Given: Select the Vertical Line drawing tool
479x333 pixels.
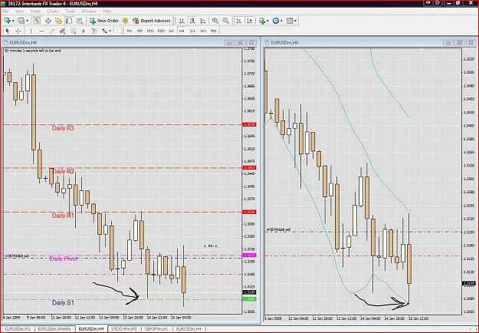Looking at the screenshot, I should tap(31, 31).
